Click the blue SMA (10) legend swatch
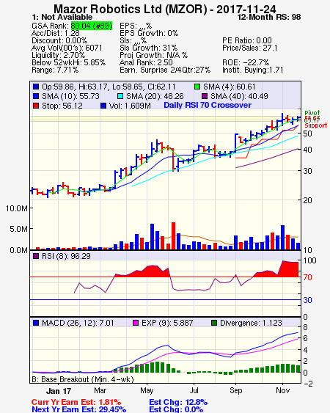330x413 pixels. point(36,96)
